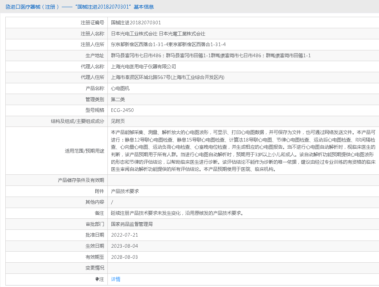Select the model number ECG-2450

122,110
